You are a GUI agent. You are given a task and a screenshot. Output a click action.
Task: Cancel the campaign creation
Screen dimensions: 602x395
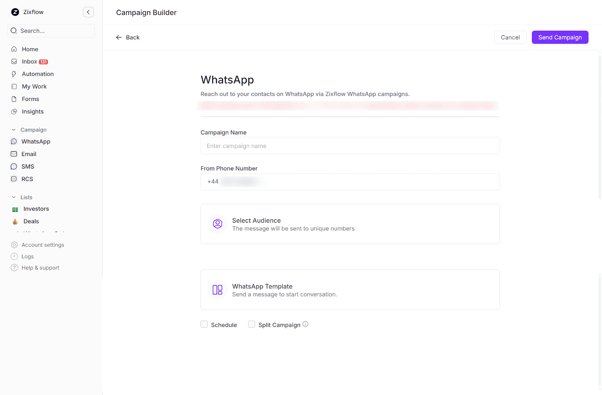[x=510, y=37]
